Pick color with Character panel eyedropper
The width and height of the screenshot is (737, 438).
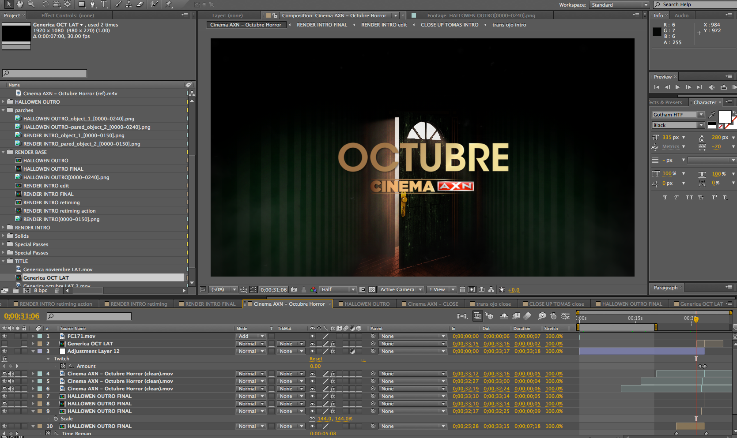[712, 115]
